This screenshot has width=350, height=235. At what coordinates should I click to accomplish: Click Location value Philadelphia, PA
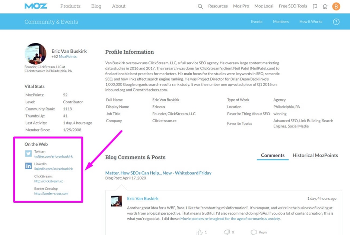point(287,107)
